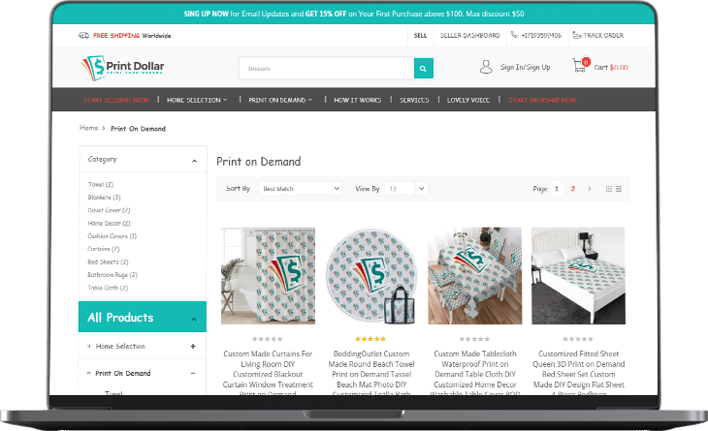Open Seller Dashboard link
This screenshot has height=431, width=708.
tap(470, 35)
